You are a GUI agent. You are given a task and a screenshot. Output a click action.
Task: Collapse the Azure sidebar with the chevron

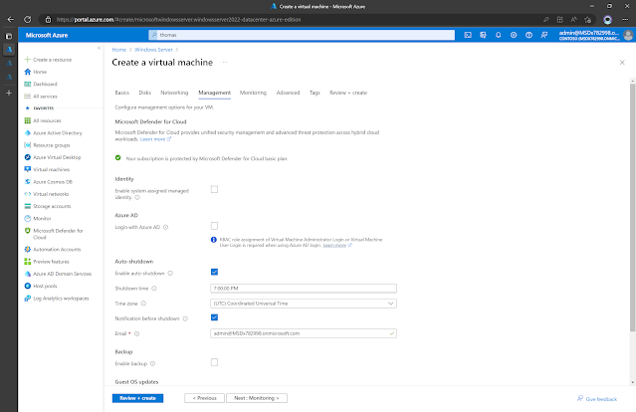click(99, 48)
